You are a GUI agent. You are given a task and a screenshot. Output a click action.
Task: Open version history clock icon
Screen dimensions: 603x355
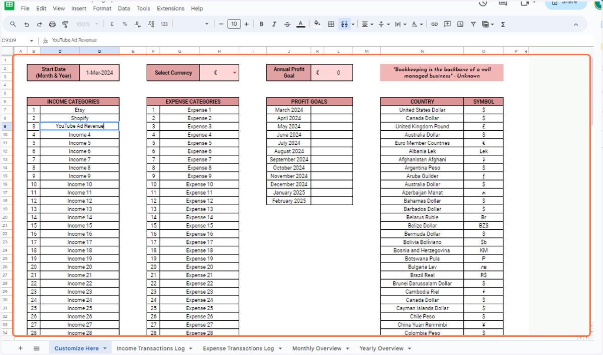[x=483, y=3]
